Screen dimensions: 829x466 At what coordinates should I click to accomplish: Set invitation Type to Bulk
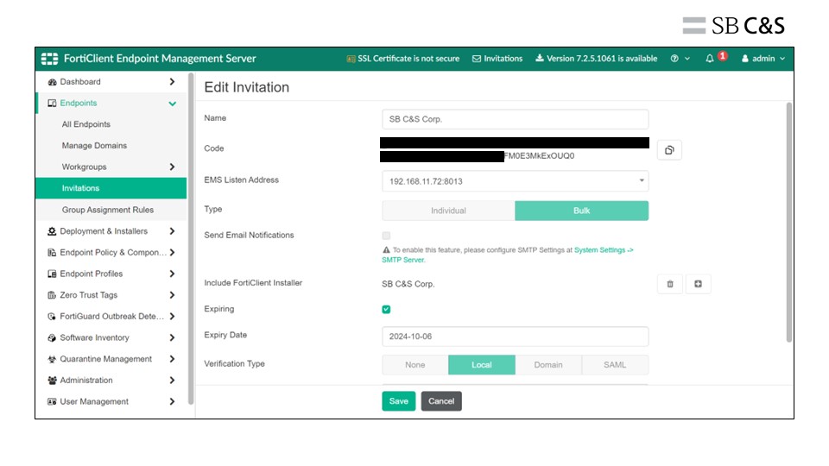581,211
